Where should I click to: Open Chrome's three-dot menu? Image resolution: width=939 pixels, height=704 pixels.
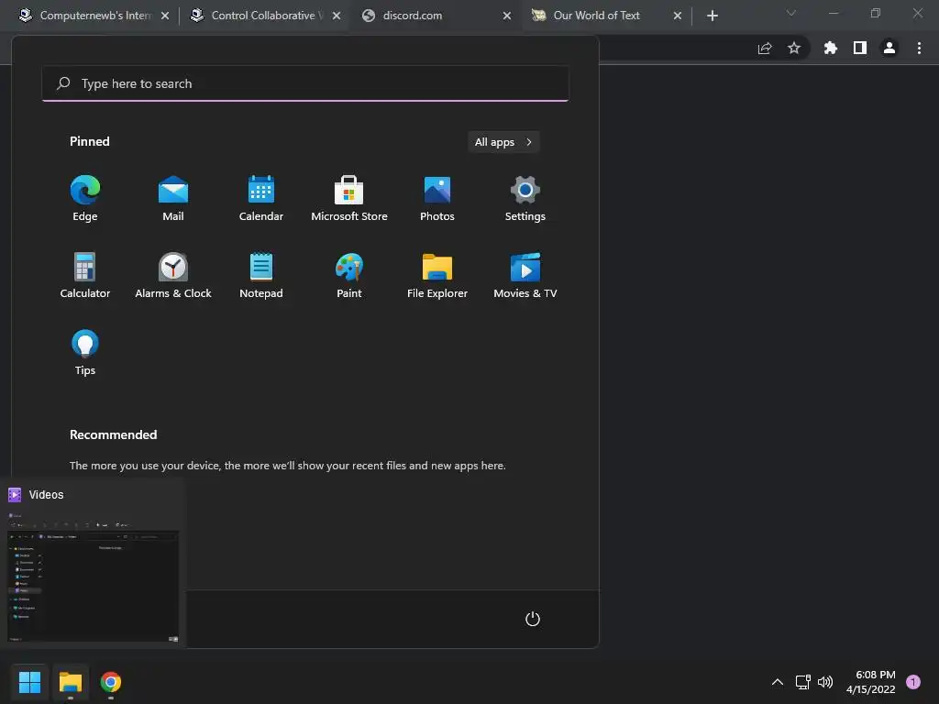point(919,48)
